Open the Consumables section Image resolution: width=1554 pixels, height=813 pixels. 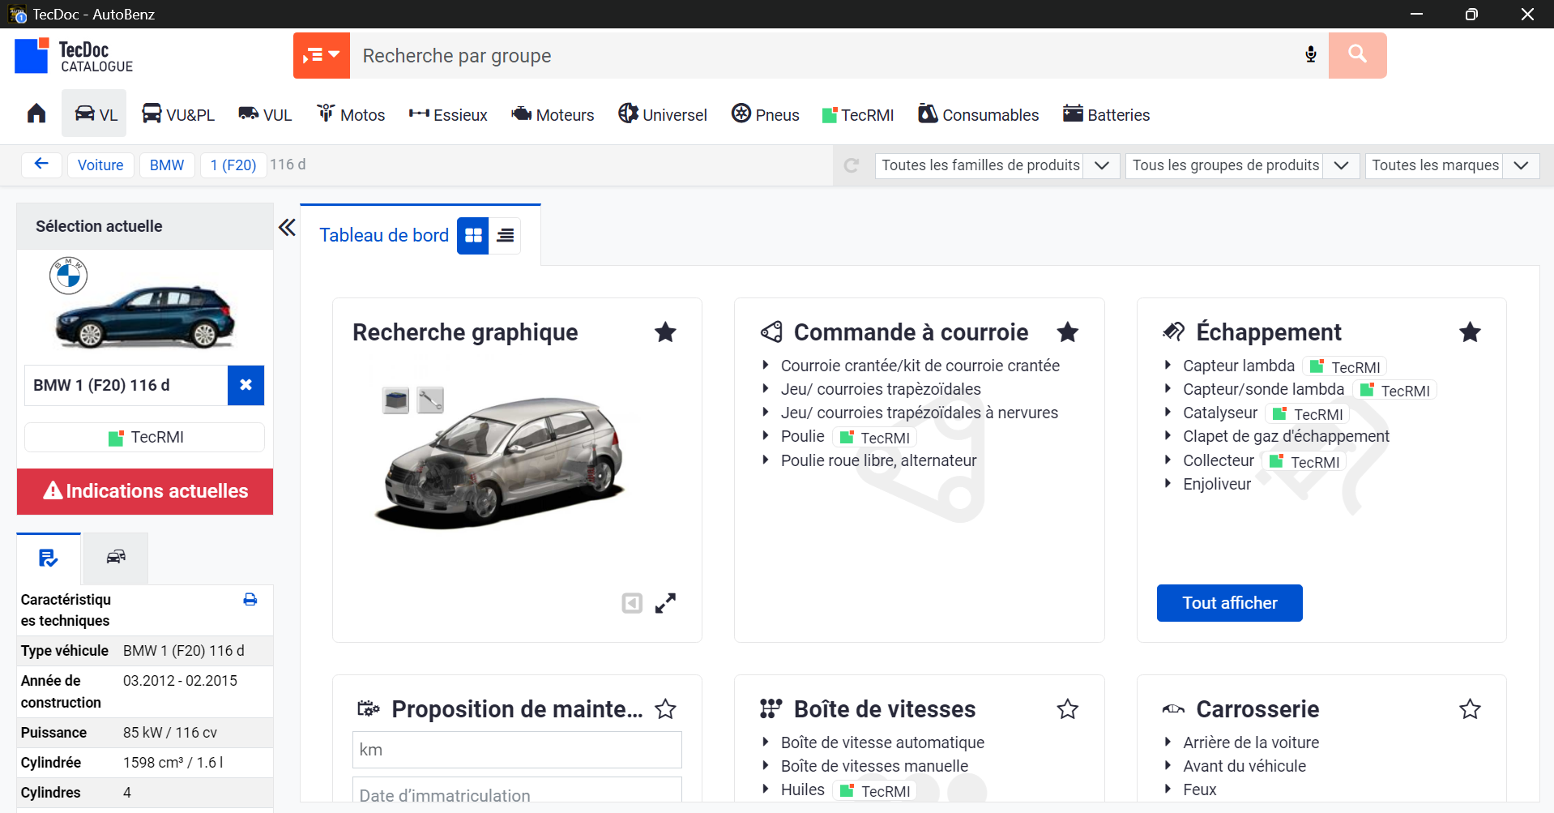[978, 114]
